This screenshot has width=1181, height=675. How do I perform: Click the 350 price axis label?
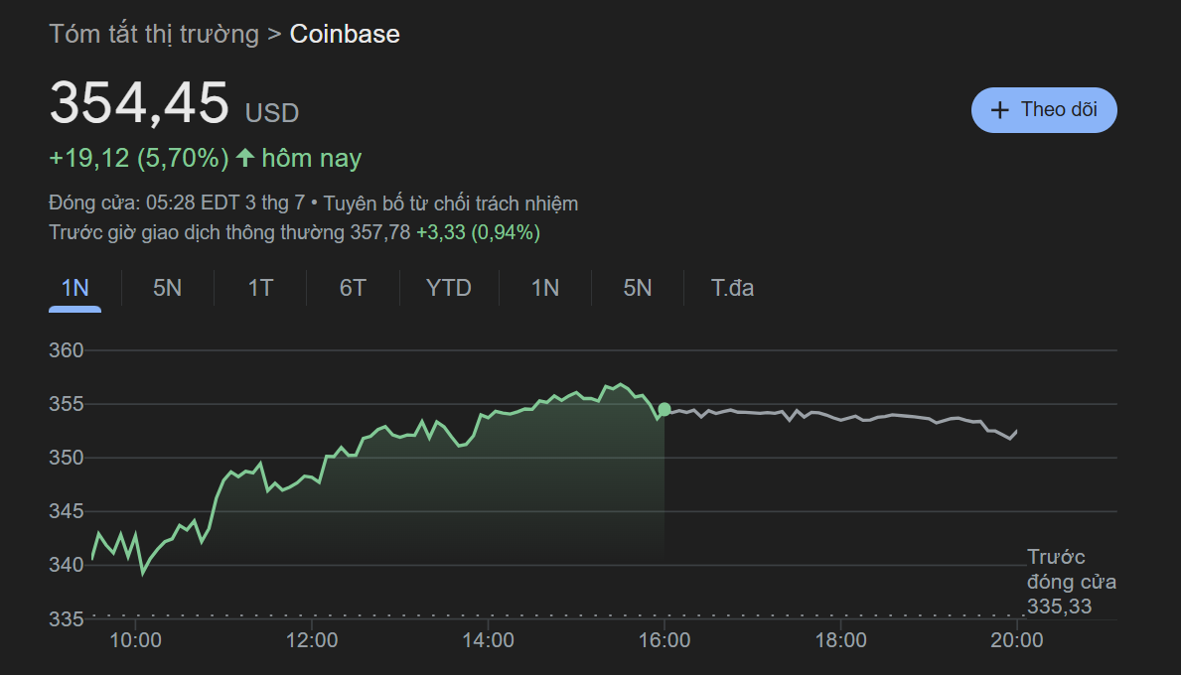coord(67,458)
